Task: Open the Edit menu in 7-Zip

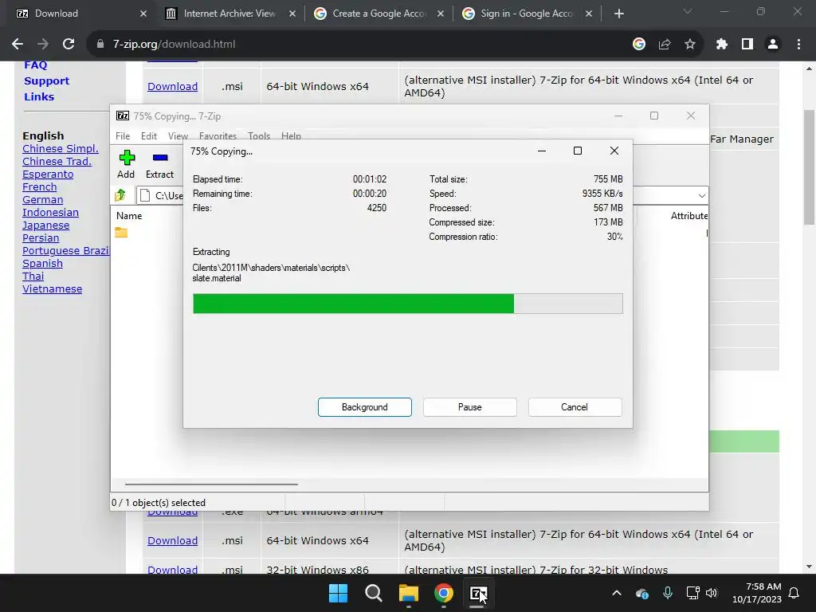Action: point(149,135)
